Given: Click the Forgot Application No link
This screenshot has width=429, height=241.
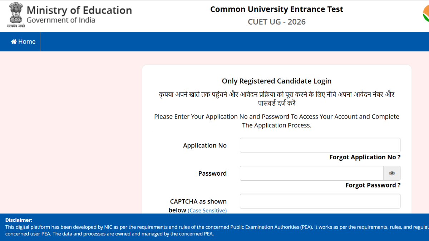Looking at the screenshot, I should pos(365,157).
